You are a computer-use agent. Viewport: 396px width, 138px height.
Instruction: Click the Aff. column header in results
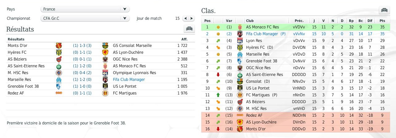point(184,39)
